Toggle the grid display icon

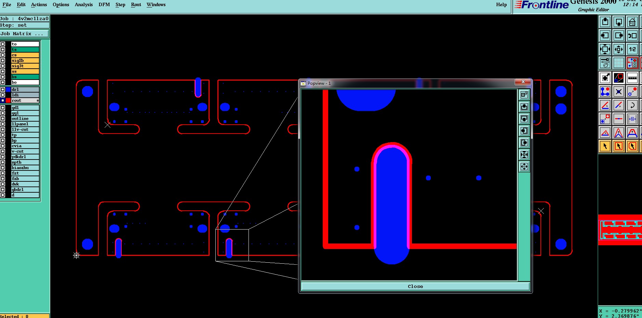click(619, 63)
